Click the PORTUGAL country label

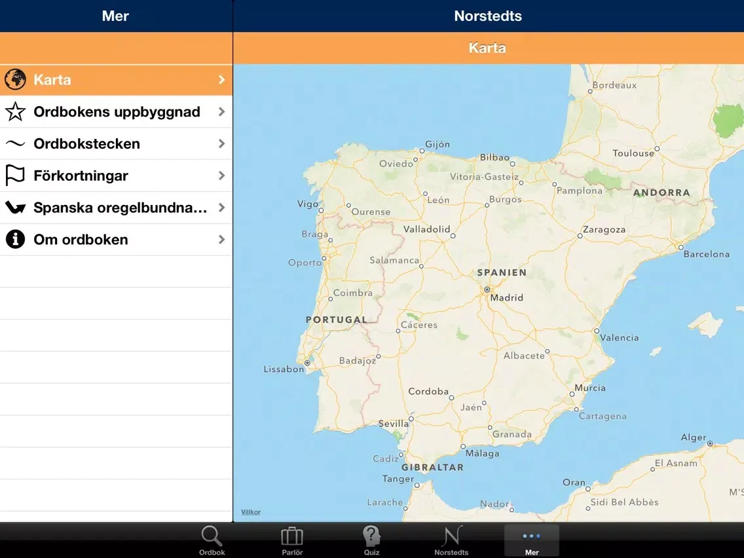click(337, 320)
